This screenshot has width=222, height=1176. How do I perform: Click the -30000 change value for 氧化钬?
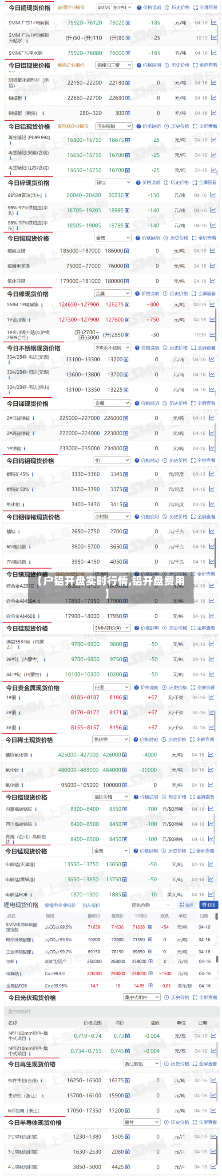(148, 770)
